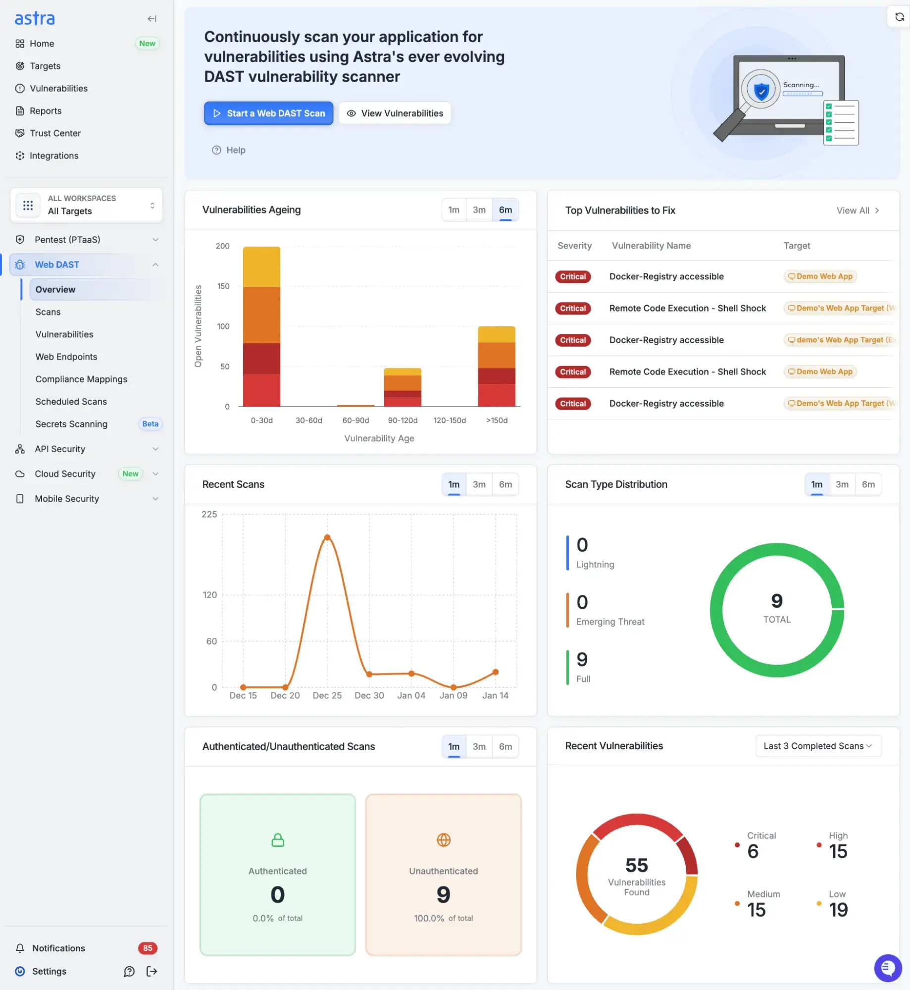Open Settings via the gear icon
The width and height of the screenshot is (910, 990).
(20, 971)
